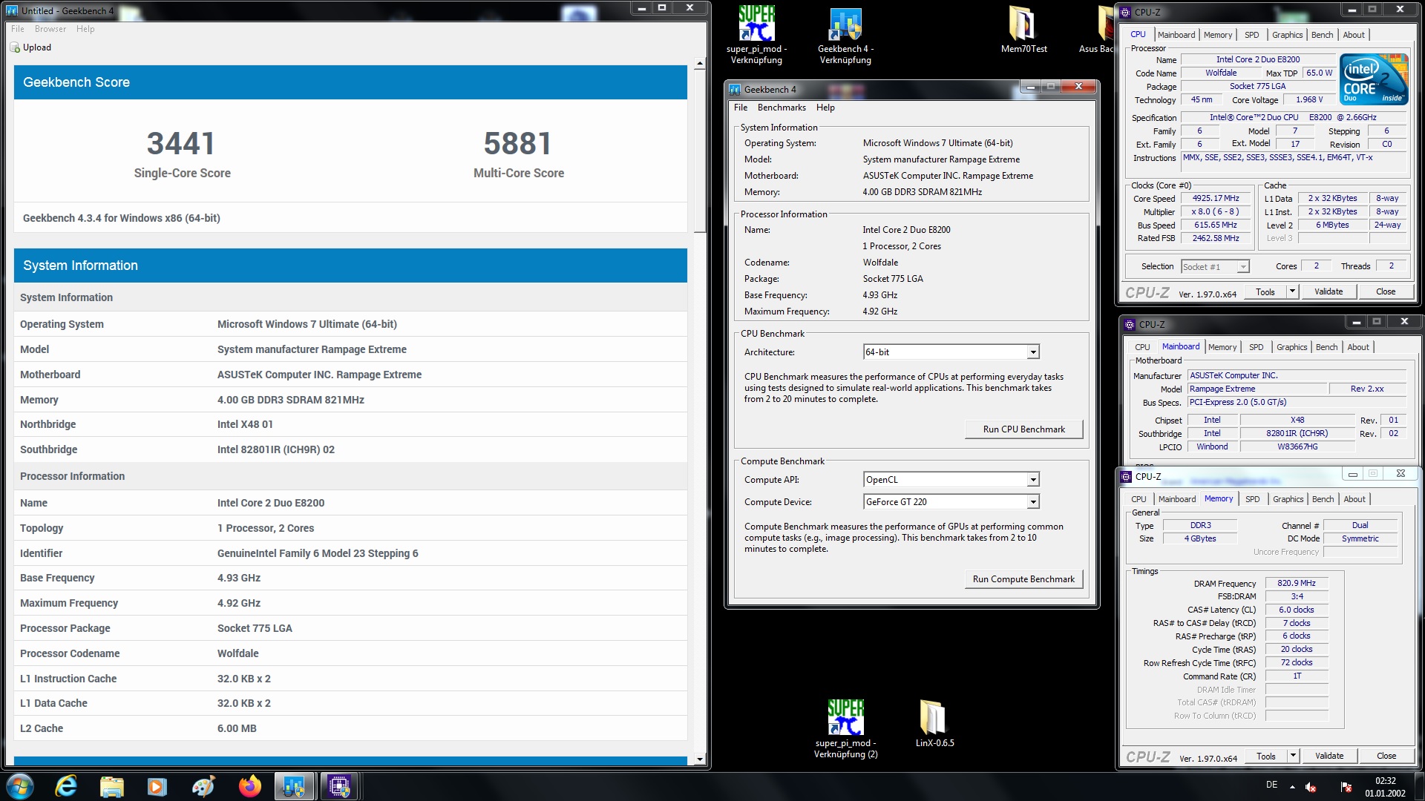Click Core Speed value 4925.17 MHz
The width and height of the screenshot is (1425, 801).
pyautogui.click(x=1215, y=198)
